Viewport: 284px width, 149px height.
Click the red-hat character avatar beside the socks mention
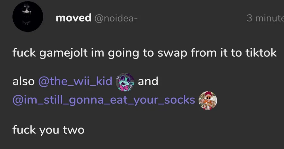pos(208,100)
